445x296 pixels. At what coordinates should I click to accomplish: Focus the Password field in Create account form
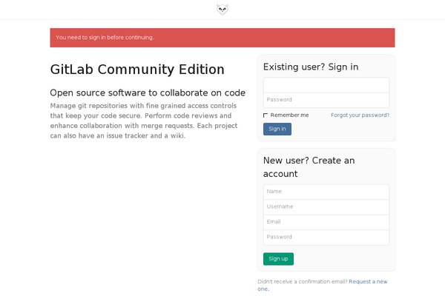[x=326, y=238]
